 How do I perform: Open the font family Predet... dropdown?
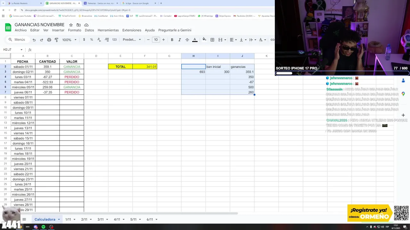pos(132,40)
